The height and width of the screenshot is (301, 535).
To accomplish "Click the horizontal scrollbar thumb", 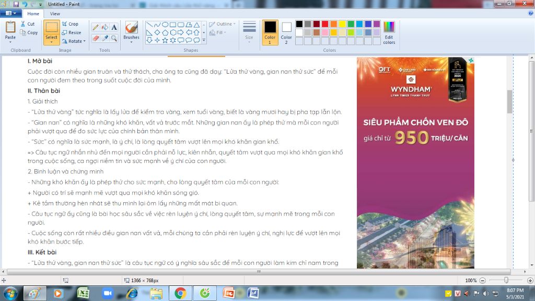I will [x=259, y=272].
